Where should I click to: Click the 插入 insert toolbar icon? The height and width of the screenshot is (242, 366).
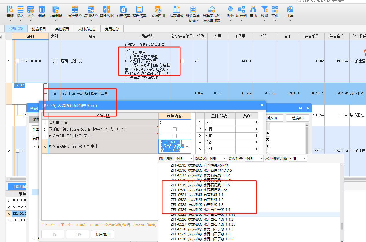21,9
